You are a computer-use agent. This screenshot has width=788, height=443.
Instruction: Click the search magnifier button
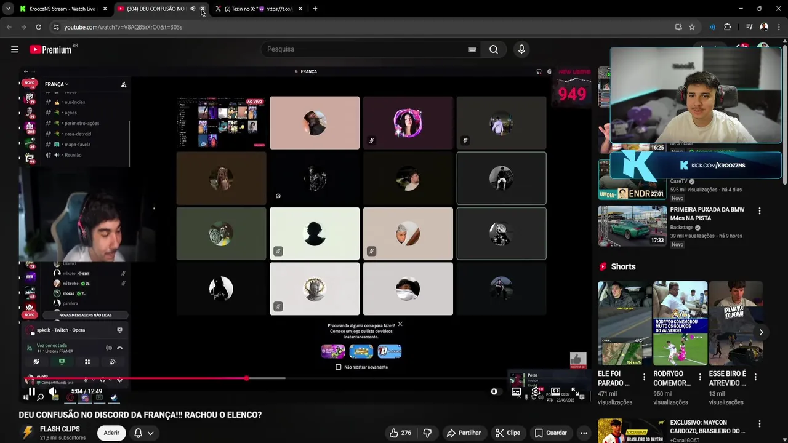coord(494,49)
